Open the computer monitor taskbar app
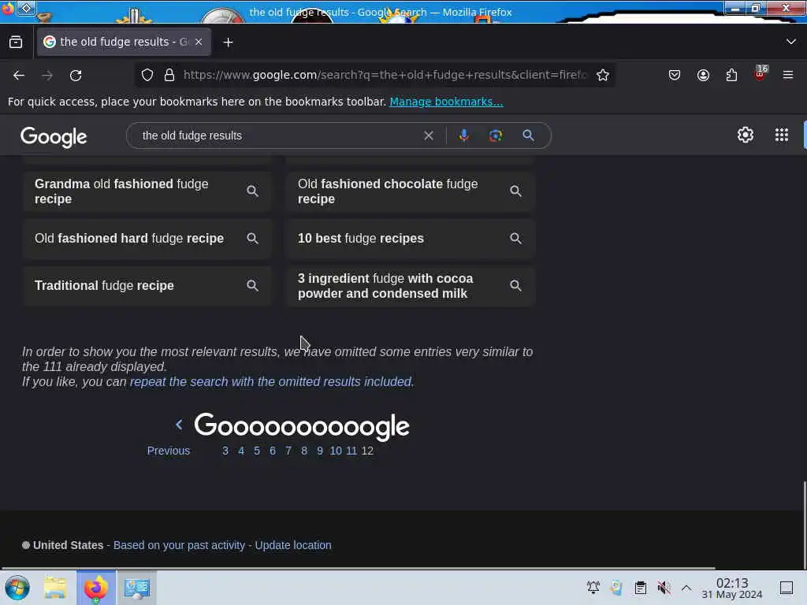 pos(136,588)
